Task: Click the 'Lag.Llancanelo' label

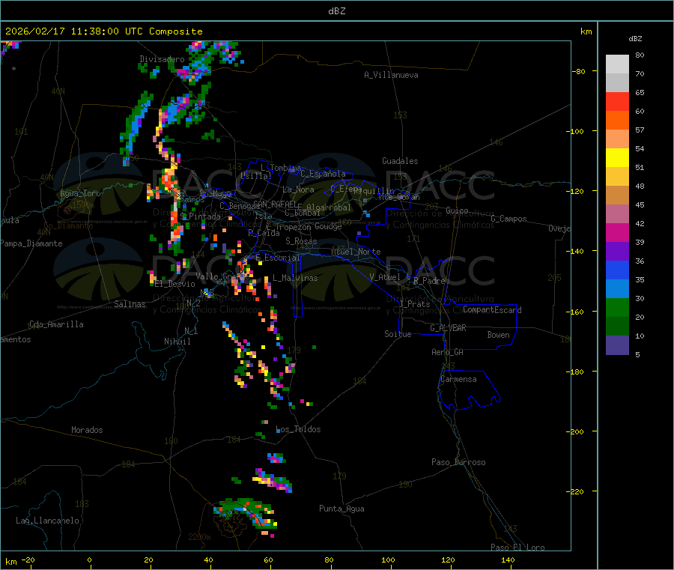Action: (x=47, y=521)
